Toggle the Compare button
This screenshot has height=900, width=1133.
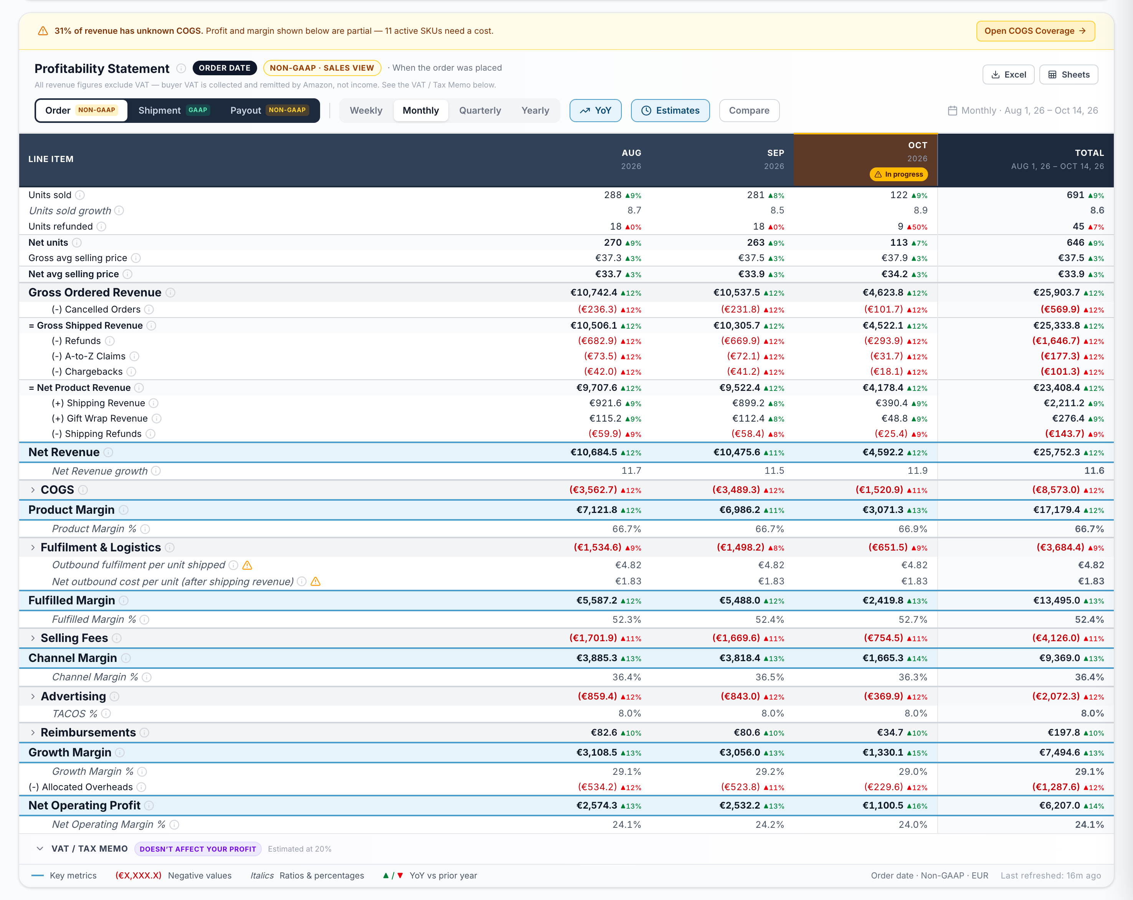(749, 111)
